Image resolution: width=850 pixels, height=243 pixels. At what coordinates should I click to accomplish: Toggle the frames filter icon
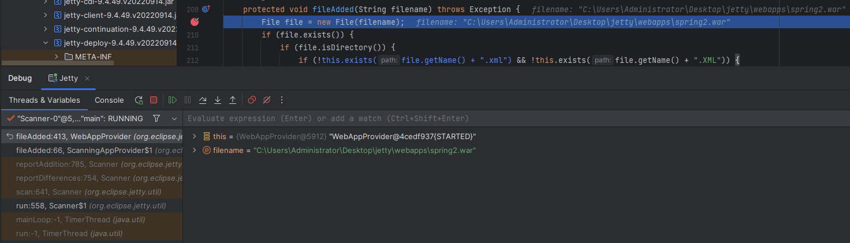(x=156, y=118)
